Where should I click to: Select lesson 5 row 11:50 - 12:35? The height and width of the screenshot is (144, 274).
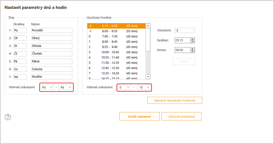point(116,63)
